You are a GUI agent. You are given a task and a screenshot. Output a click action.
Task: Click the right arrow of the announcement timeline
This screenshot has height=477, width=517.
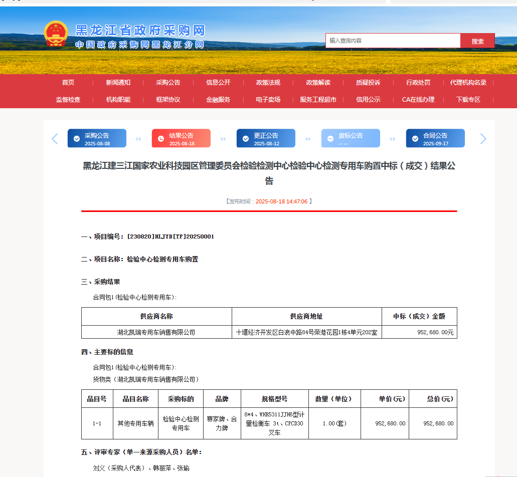[483, 138]
